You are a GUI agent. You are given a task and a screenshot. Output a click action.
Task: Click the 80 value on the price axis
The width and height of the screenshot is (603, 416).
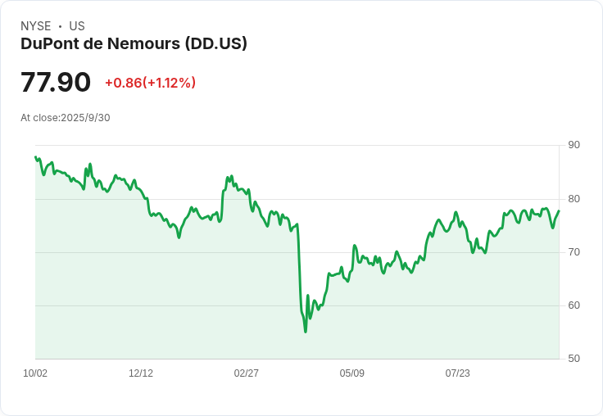[x=574, y=199]
